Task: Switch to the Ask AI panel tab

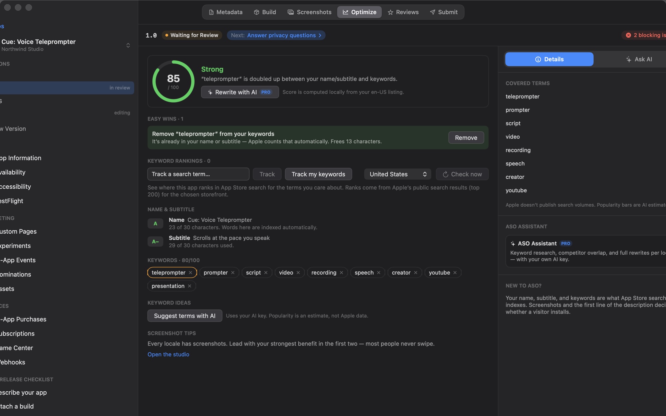Action: click(x=639, y=59)
